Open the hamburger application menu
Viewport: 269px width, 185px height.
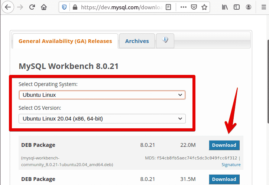[x=264, y=7]
